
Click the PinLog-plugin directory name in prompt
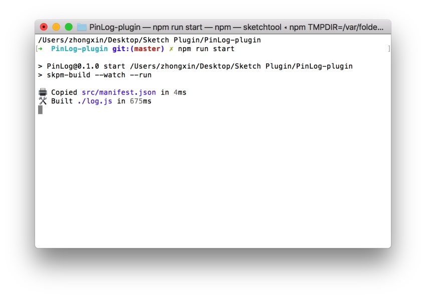click(79, 49)
